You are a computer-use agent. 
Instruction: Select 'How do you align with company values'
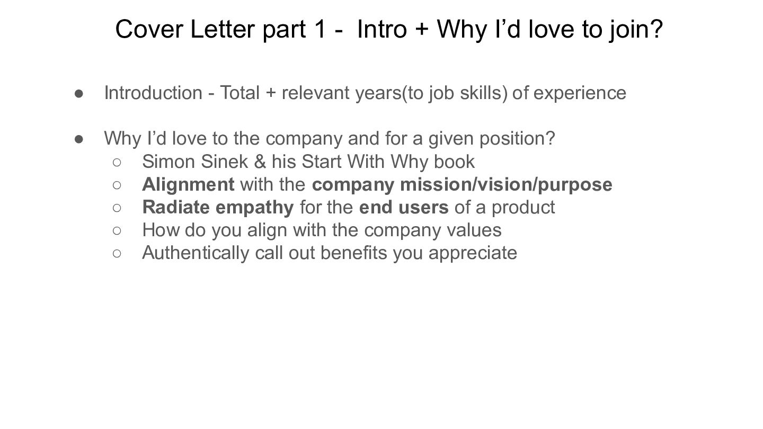click(x=321, y=230)
